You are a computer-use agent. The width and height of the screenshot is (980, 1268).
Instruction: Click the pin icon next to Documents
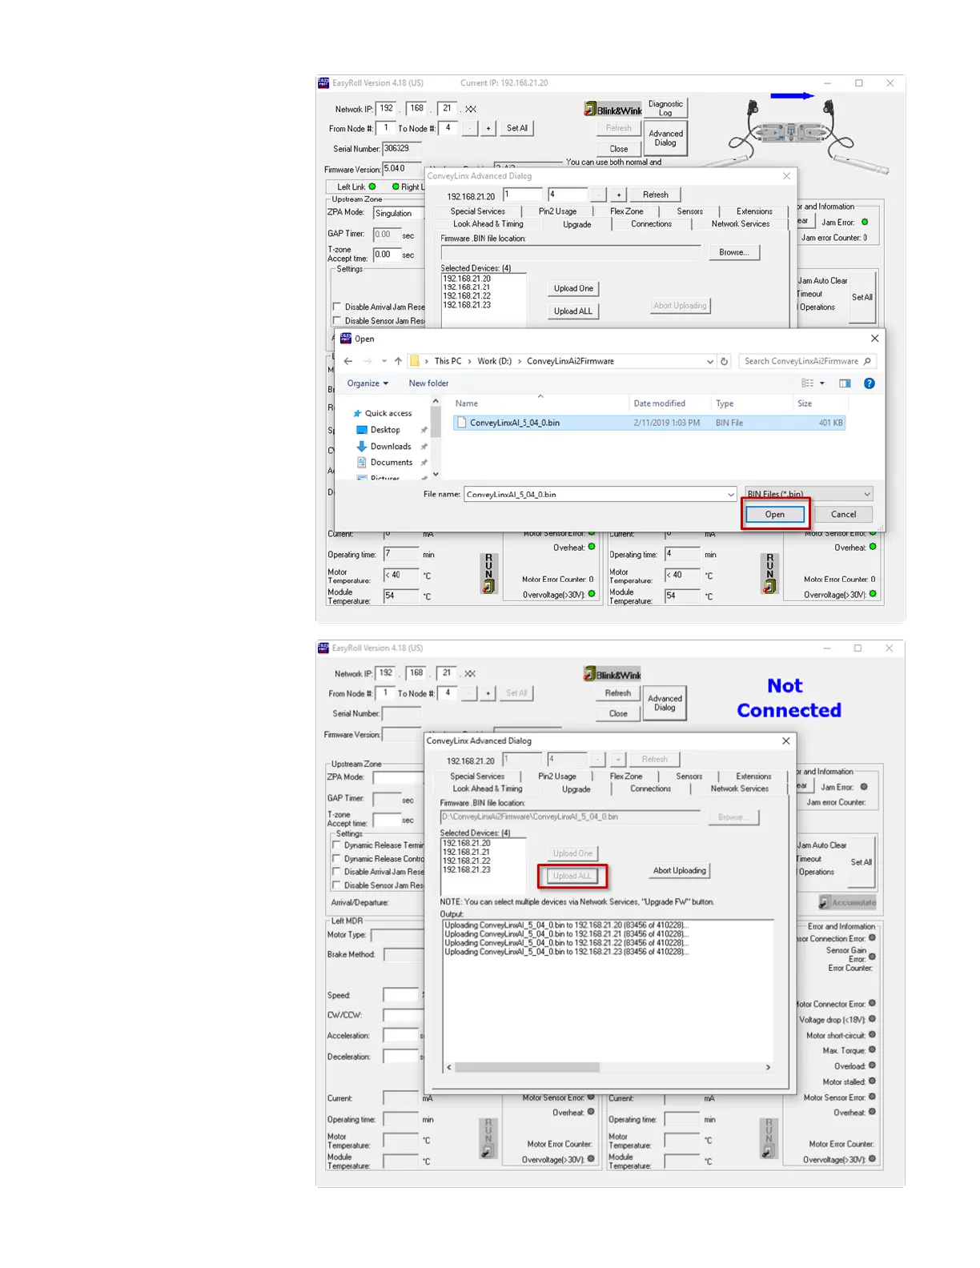[x=424, y=463]
